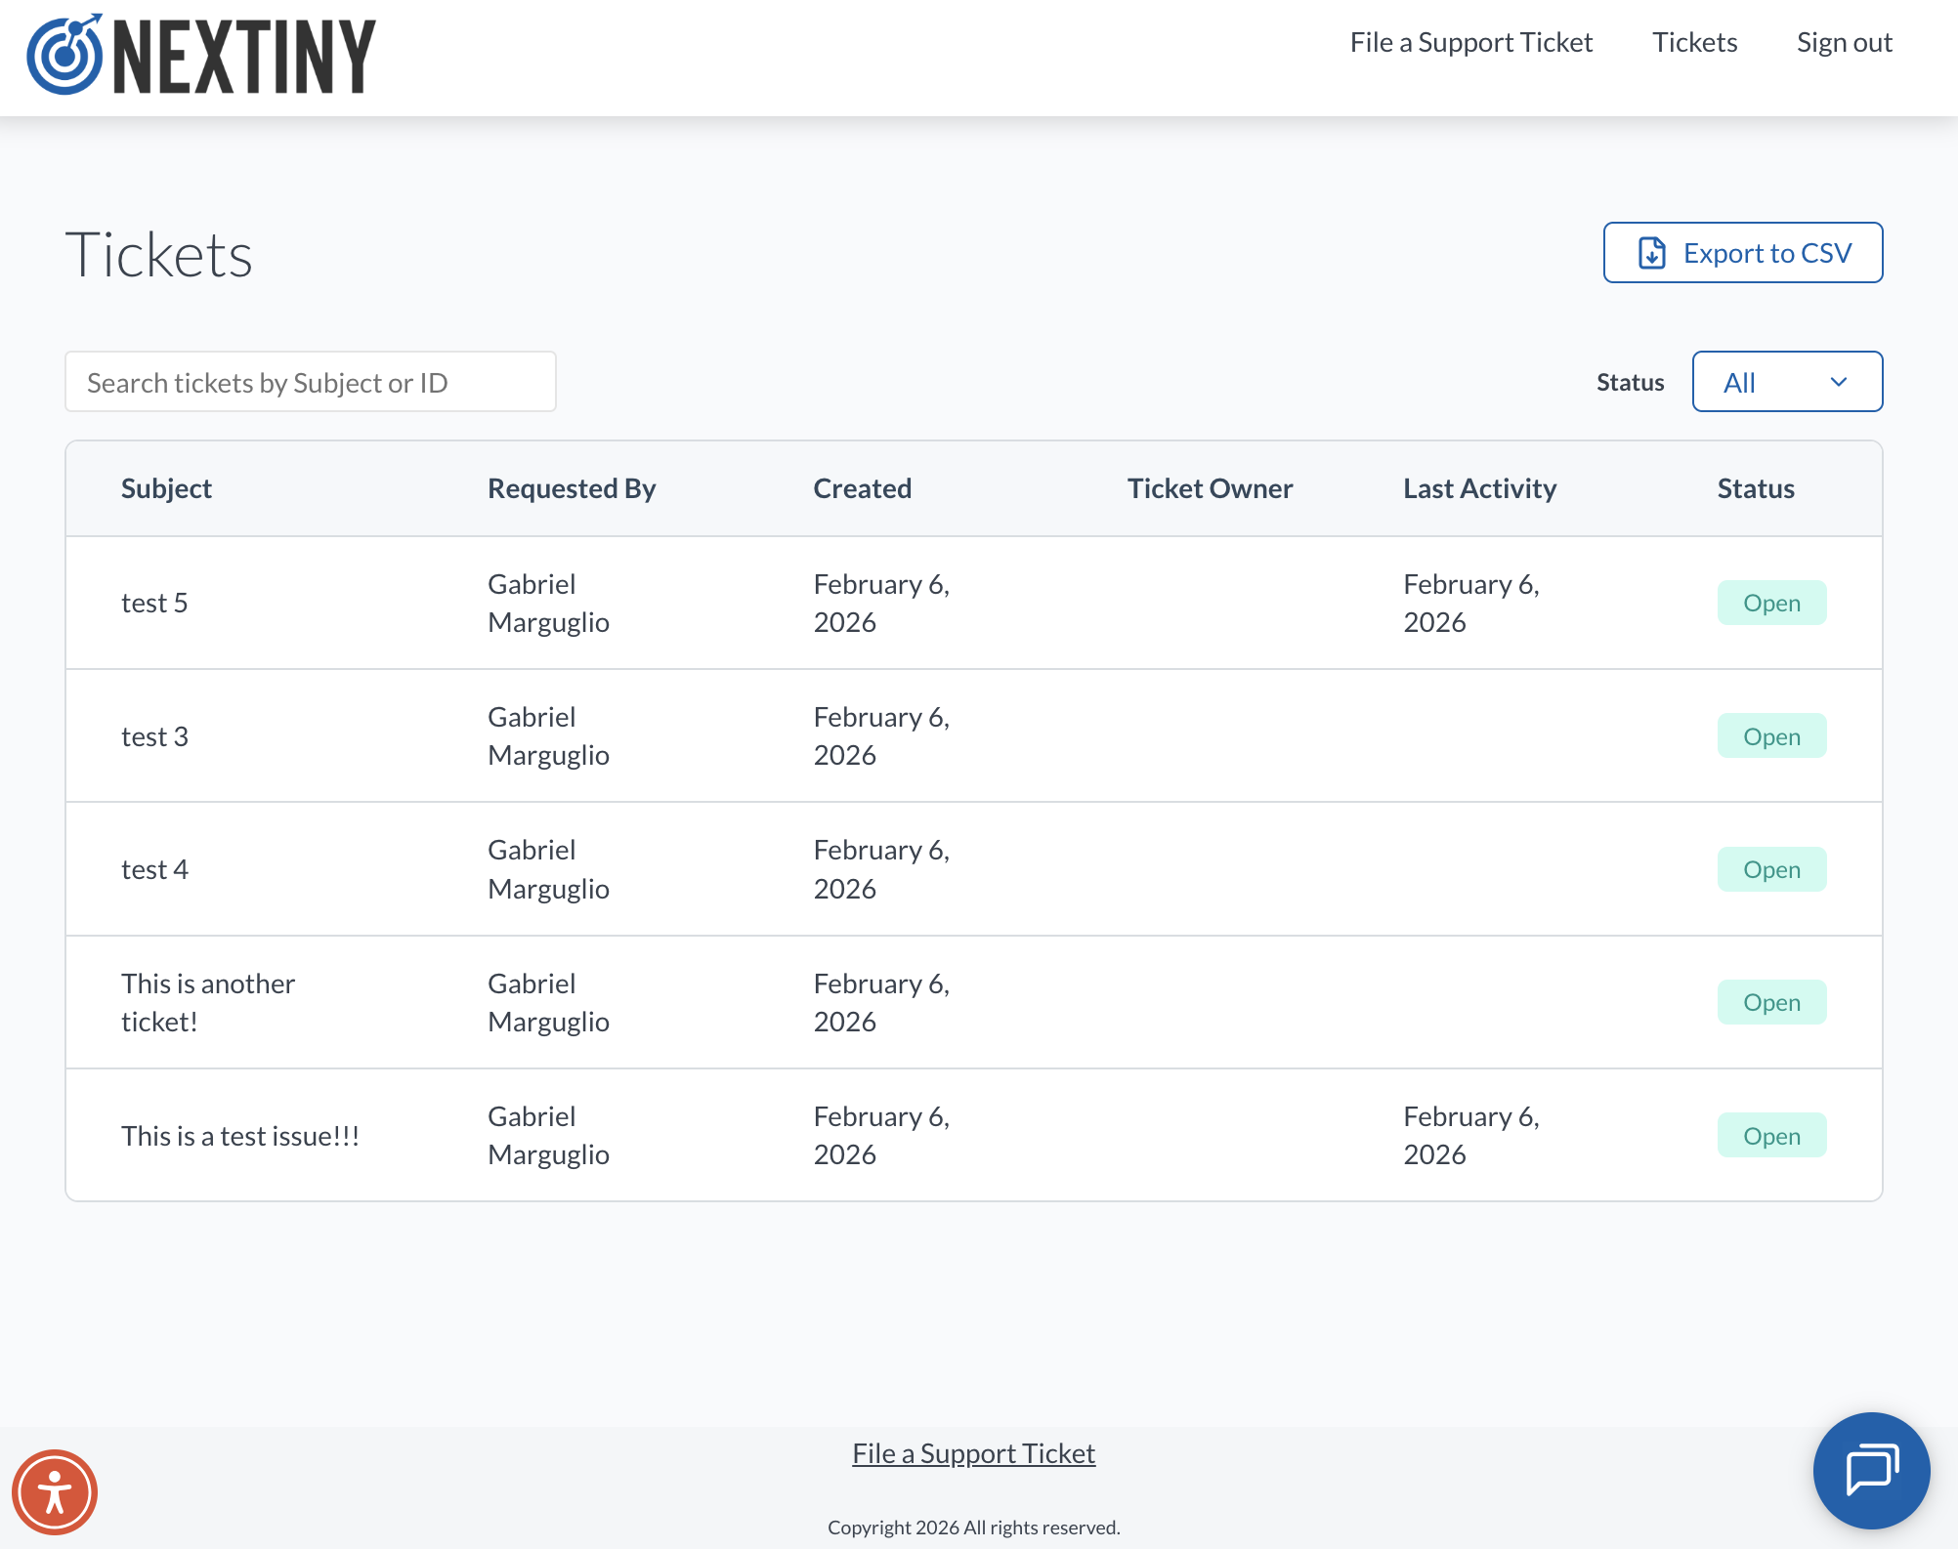Click the chevron on the Status dropdown
This screenshot has width=1958, height=1549.
[x=1841, y=381]
